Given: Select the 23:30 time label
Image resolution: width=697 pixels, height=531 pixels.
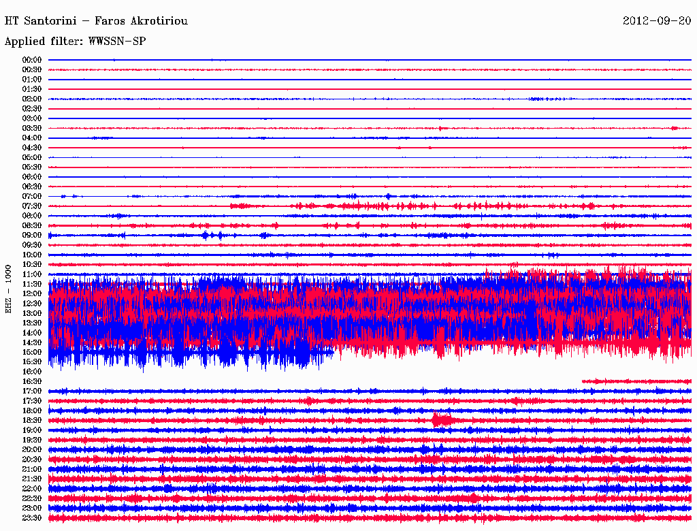Looking at the screenshot, I should coord(32,518).
